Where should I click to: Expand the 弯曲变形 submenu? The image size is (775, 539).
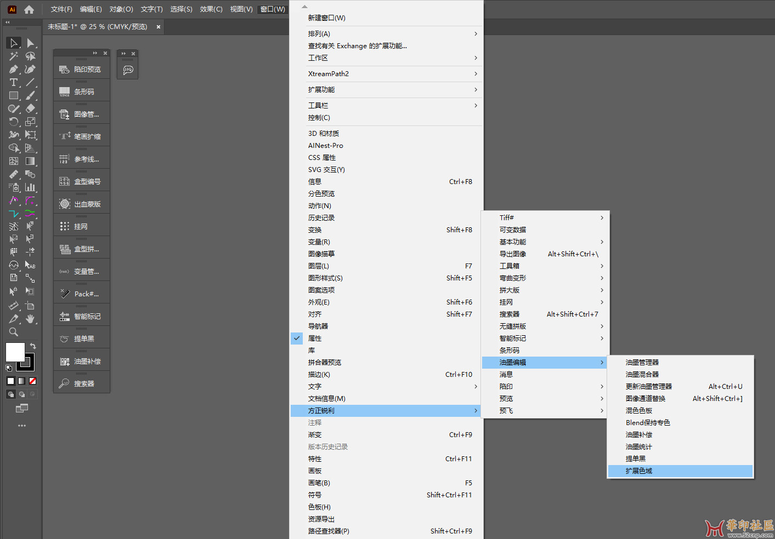(x=544, y=278)
